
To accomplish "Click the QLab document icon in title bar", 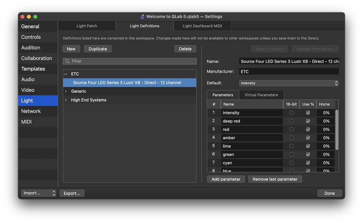I will pyautogui.click(x=142, y=17).
